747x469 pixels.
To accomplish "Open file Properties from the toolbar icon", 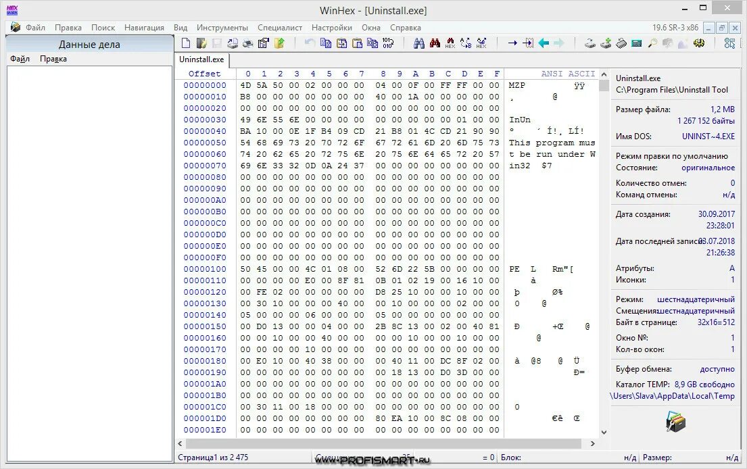I will pos(264,43).
